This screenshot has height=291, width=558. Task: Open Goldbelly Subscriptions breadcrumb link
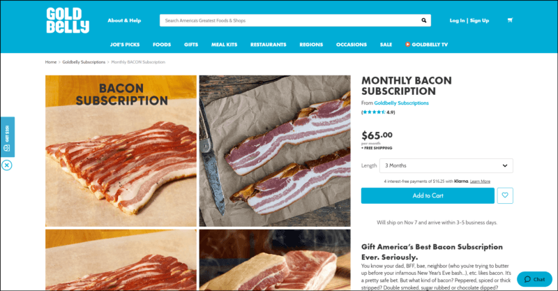[84, 62]
